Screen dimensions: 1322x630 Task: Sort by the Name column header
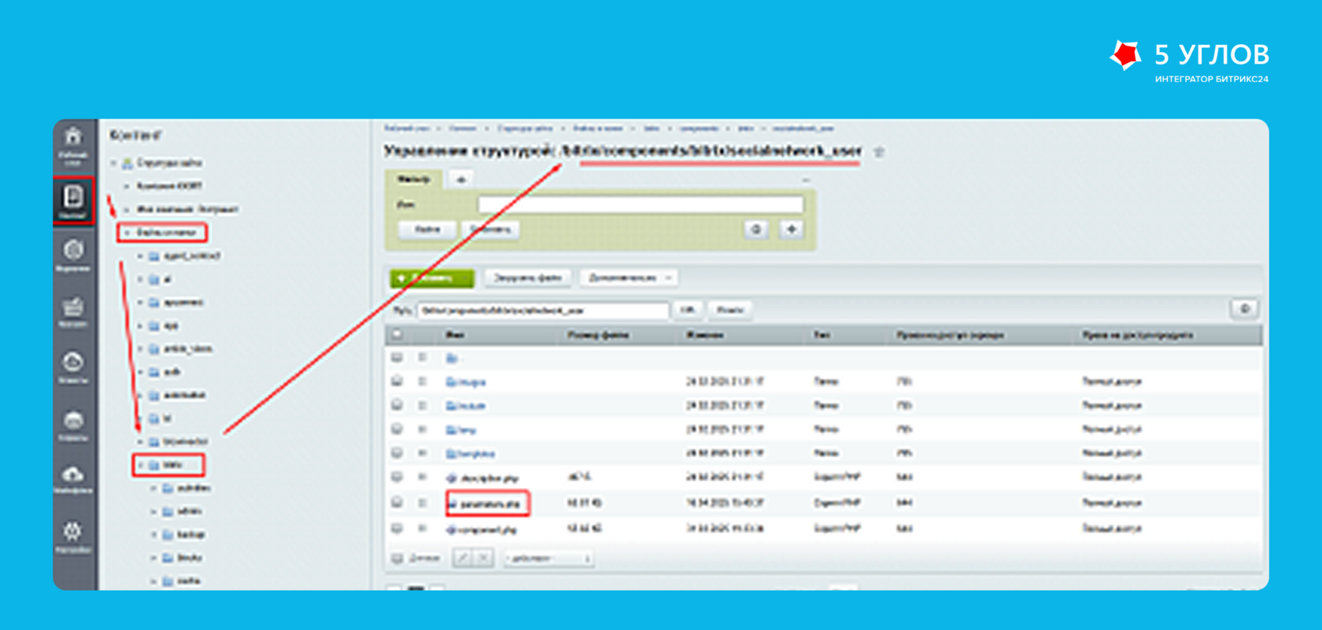pos(454,335)
